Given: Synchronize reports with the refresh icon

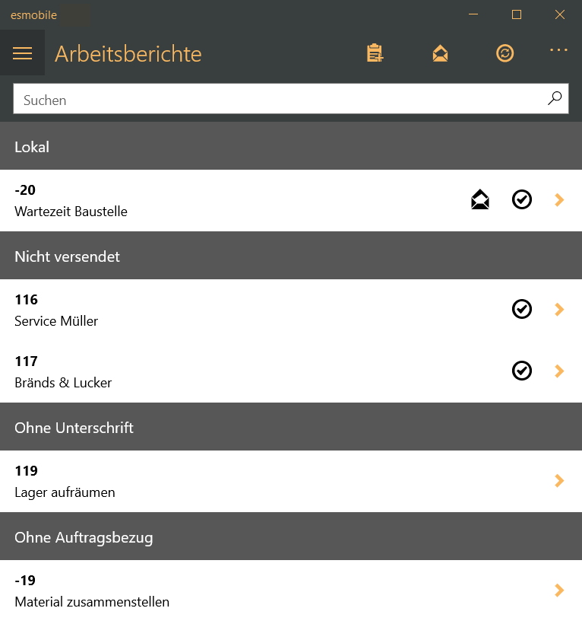Looking at the screenshot, I should [505, 53].
